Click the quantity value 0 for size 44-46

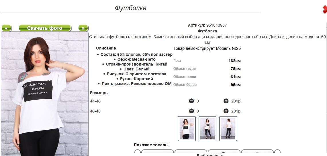coord(198,101)
